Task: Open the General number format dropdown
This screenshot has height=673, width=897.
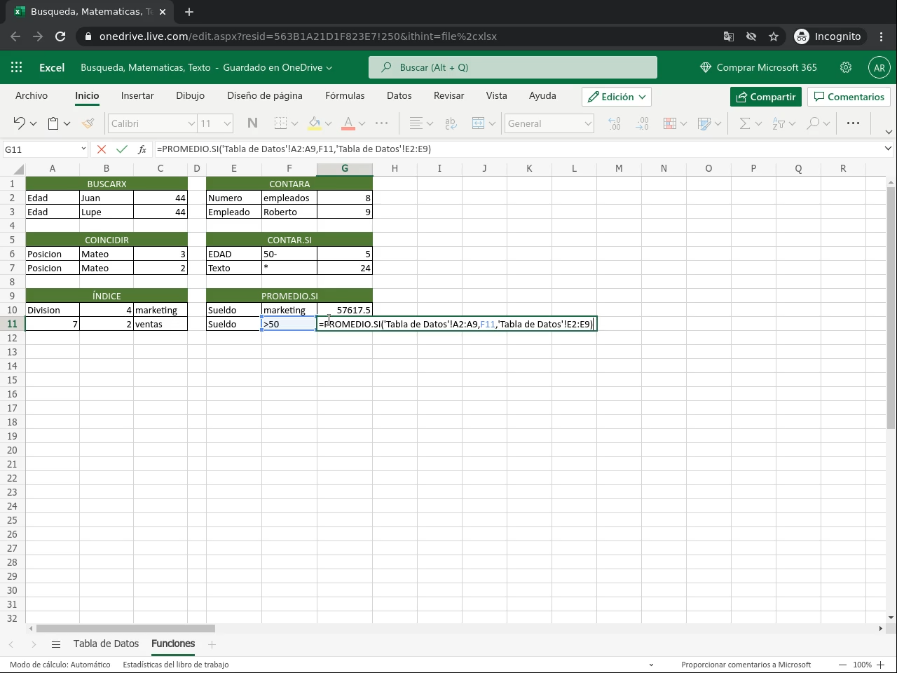Action: (x=549, y=123)
